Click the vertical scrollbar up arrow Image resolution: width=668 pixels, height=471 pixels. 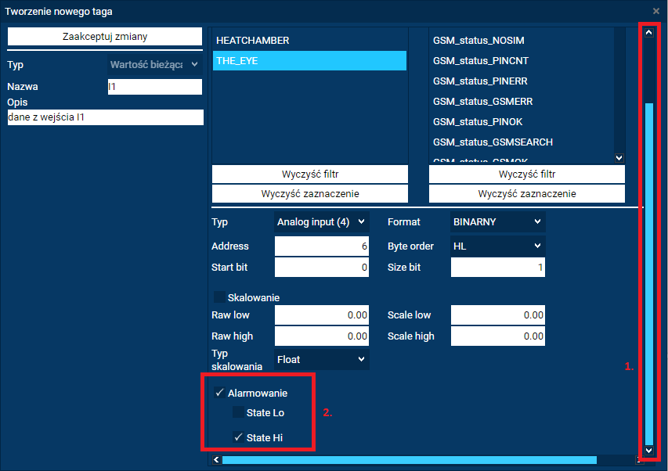coord(648,33)
